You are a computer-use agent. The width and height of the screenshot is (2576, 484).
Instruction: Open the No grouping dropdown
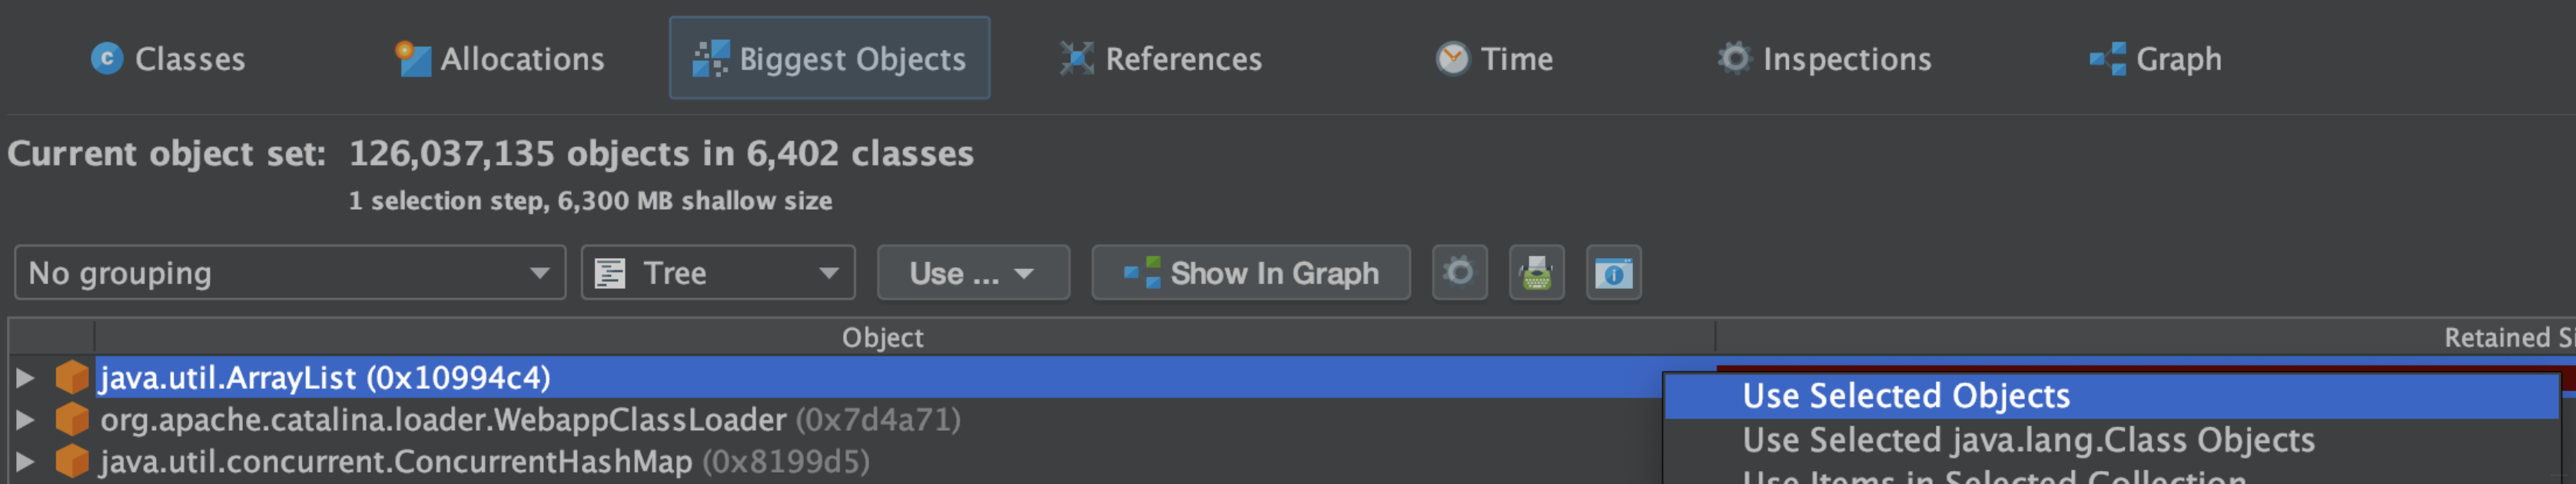[289, 272]
